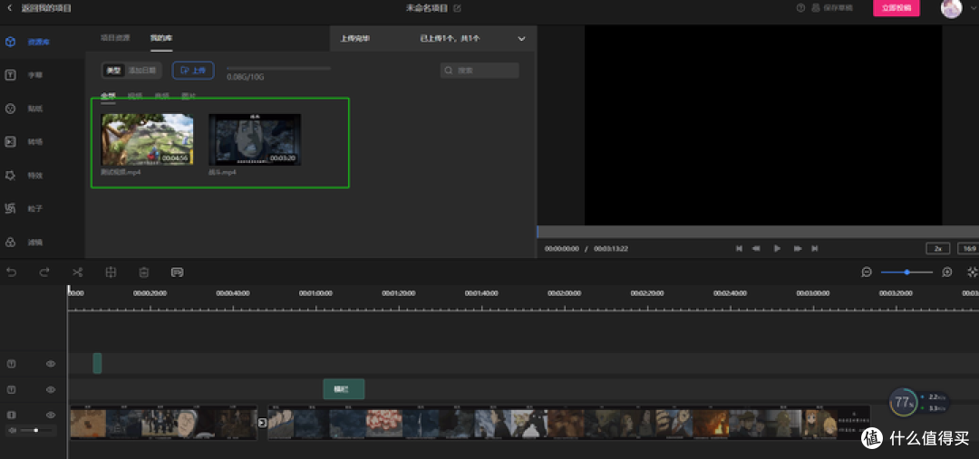The height and width of the screenshot is (459, 979).
Task: Switch to the 我的库 tab
Action: (161, 38)
